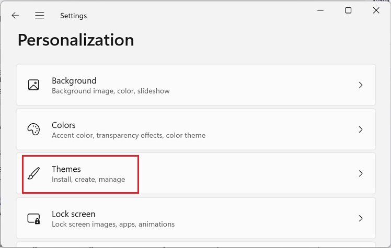
Task: Open the hamburger navigation menu
Action: [x=40, y=16]
